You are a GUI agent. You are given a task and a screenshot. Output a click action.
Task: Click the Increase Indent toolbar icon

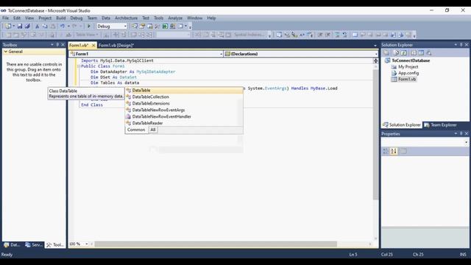point(327,35)
